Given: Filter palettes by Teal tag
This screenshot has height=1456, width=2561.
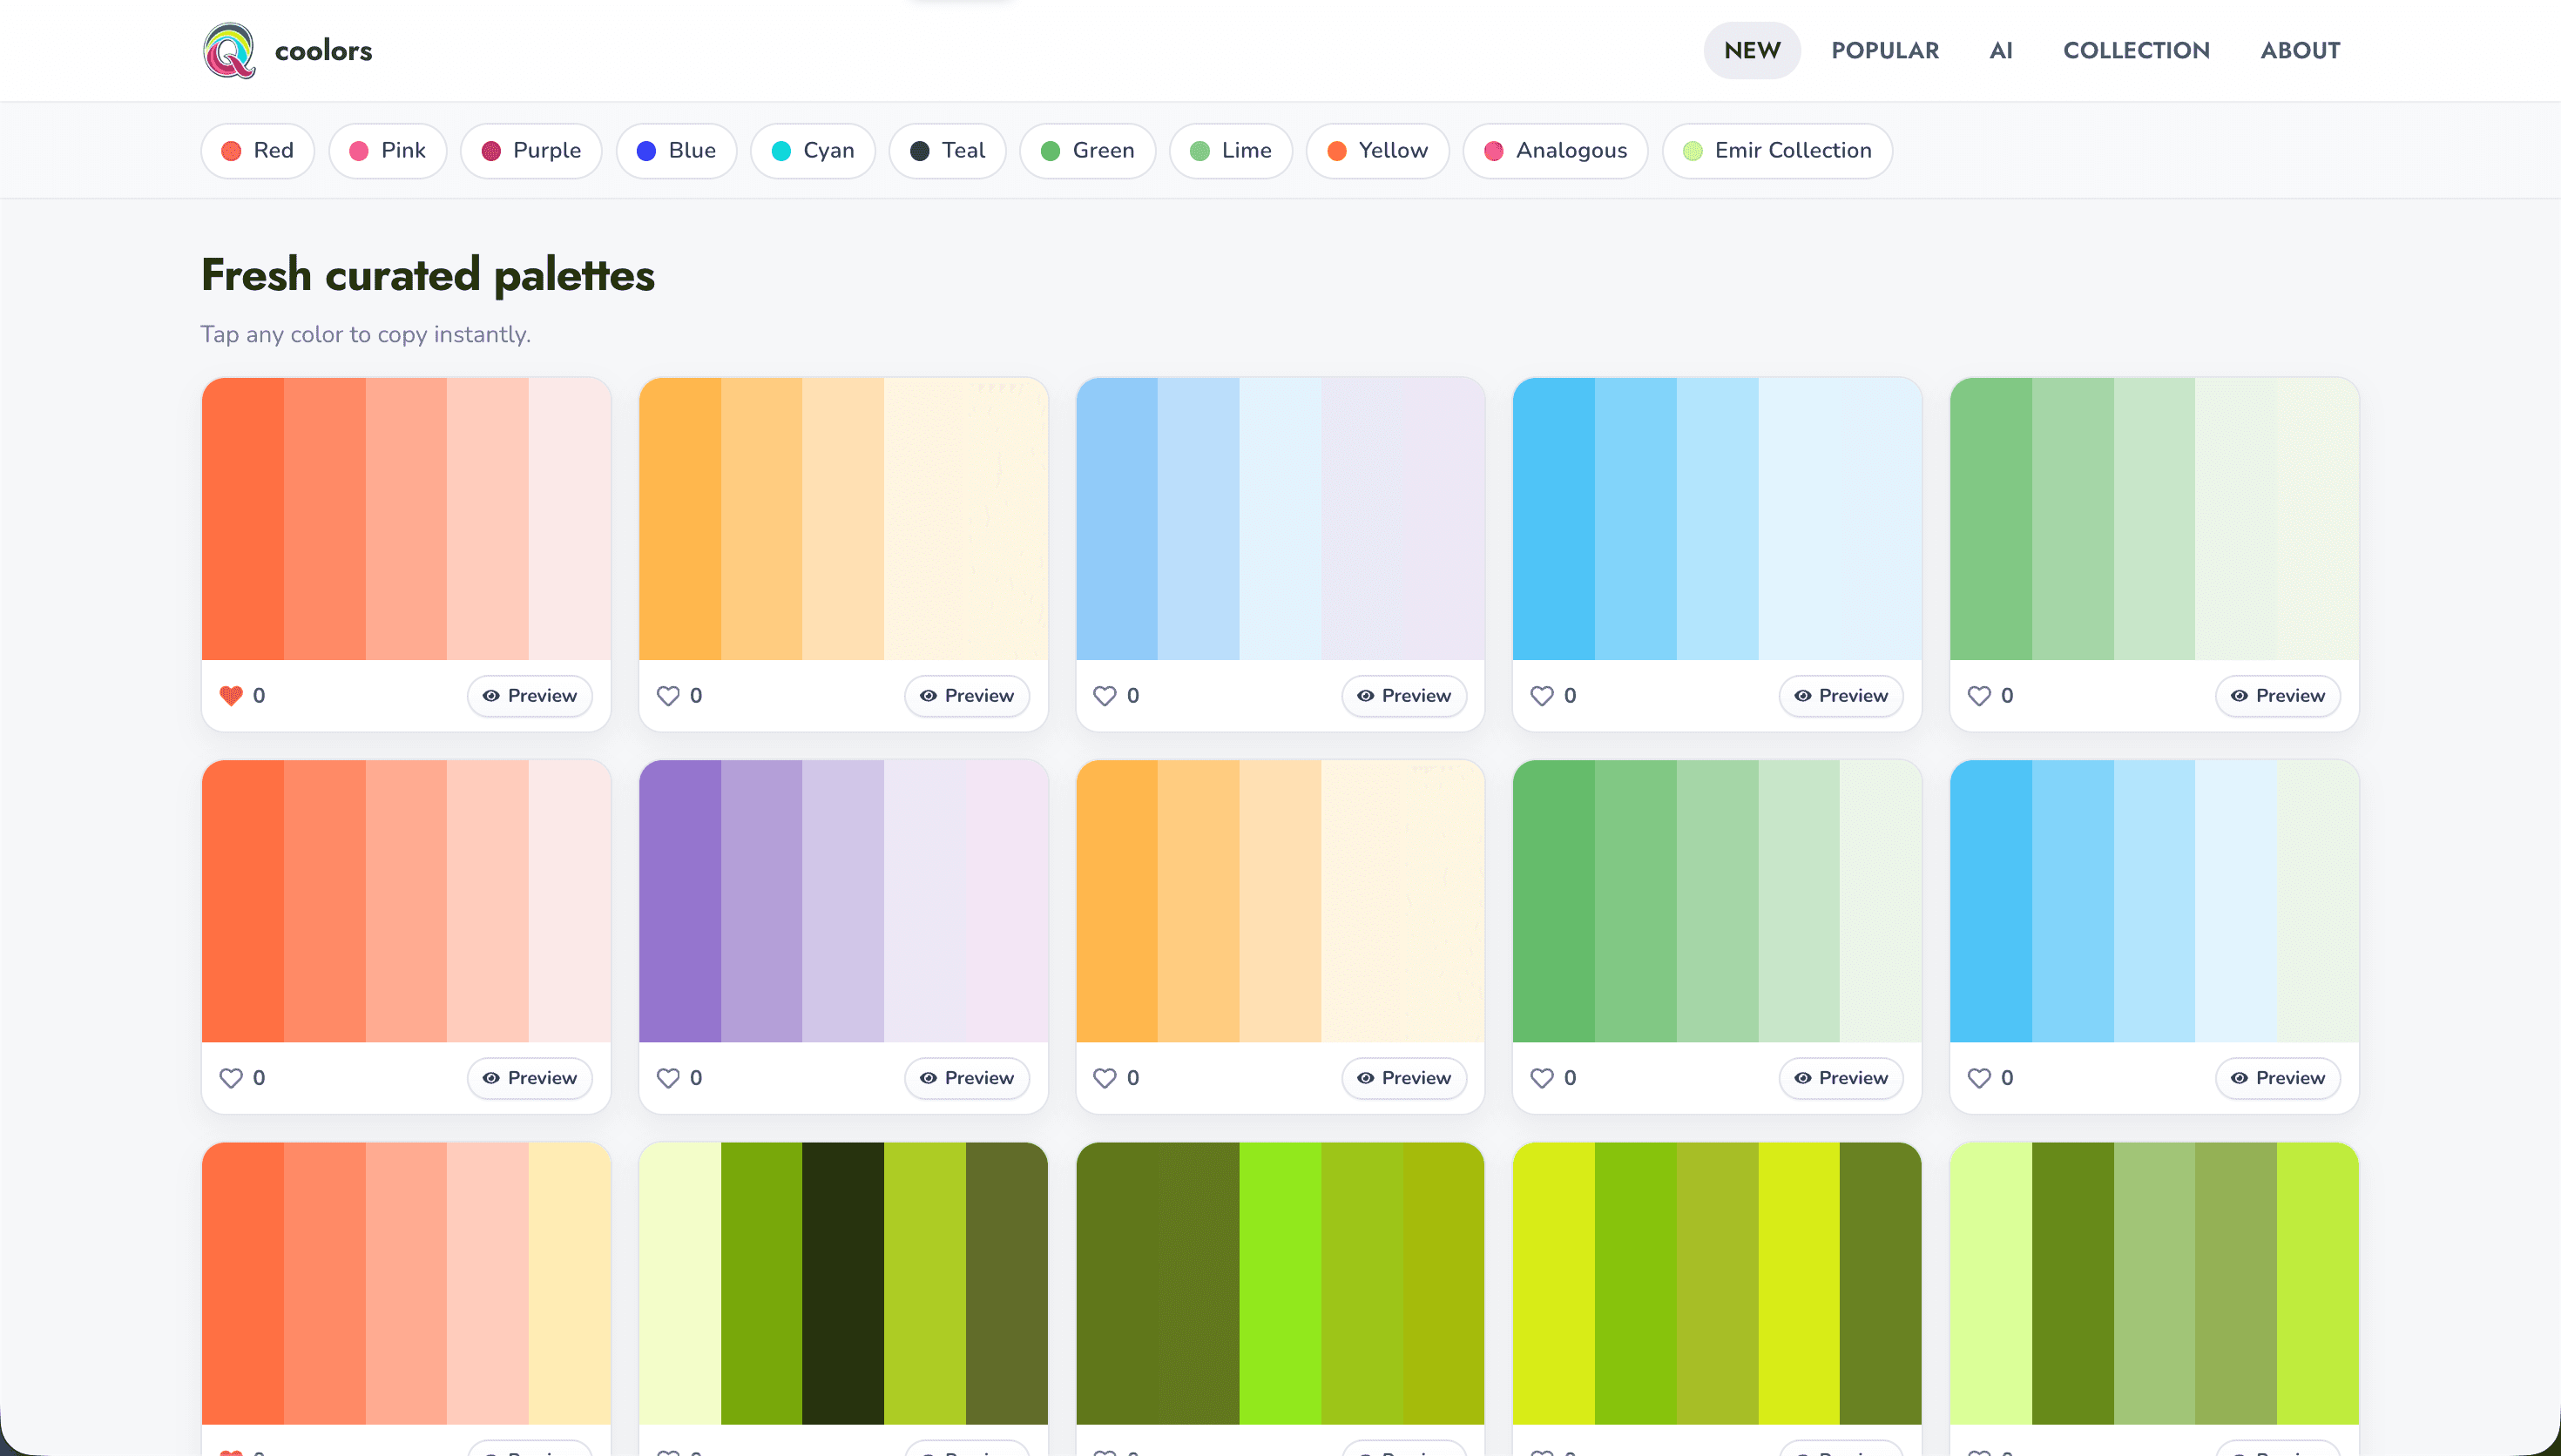Looking at the screenshot, I should (947, 150).
